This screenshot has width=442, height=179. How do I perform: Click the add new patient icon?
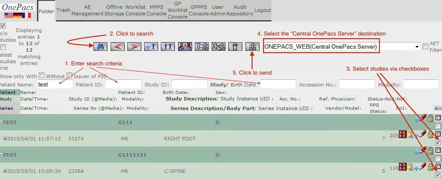(151, 47)
